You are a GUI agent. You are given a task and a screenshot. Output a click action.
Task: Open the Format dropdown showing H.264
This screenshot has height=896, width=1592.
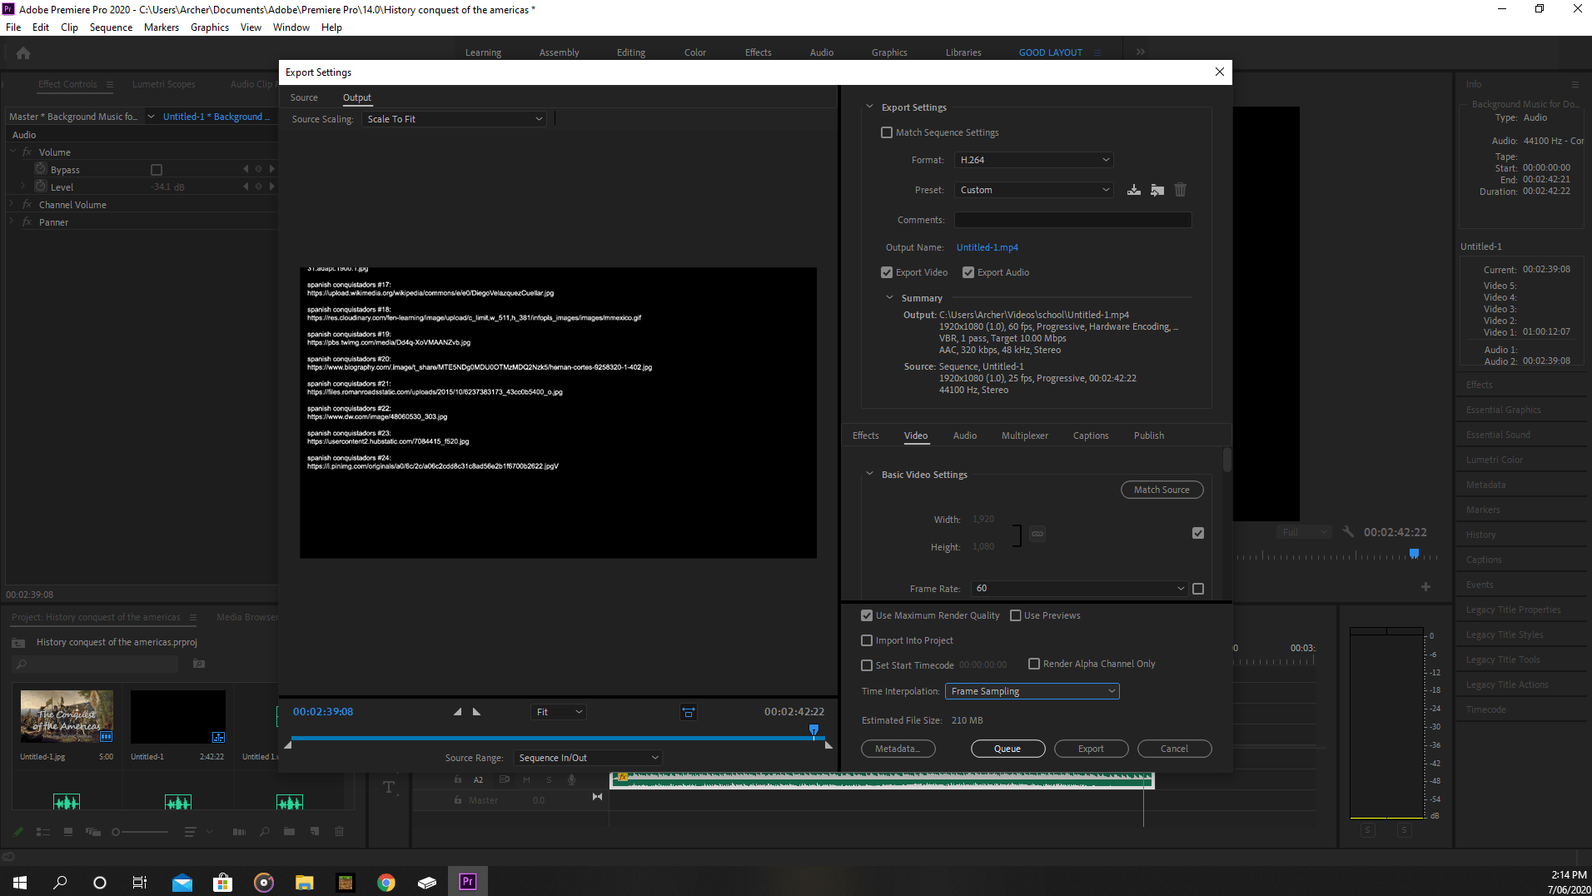click(1032, 159)
